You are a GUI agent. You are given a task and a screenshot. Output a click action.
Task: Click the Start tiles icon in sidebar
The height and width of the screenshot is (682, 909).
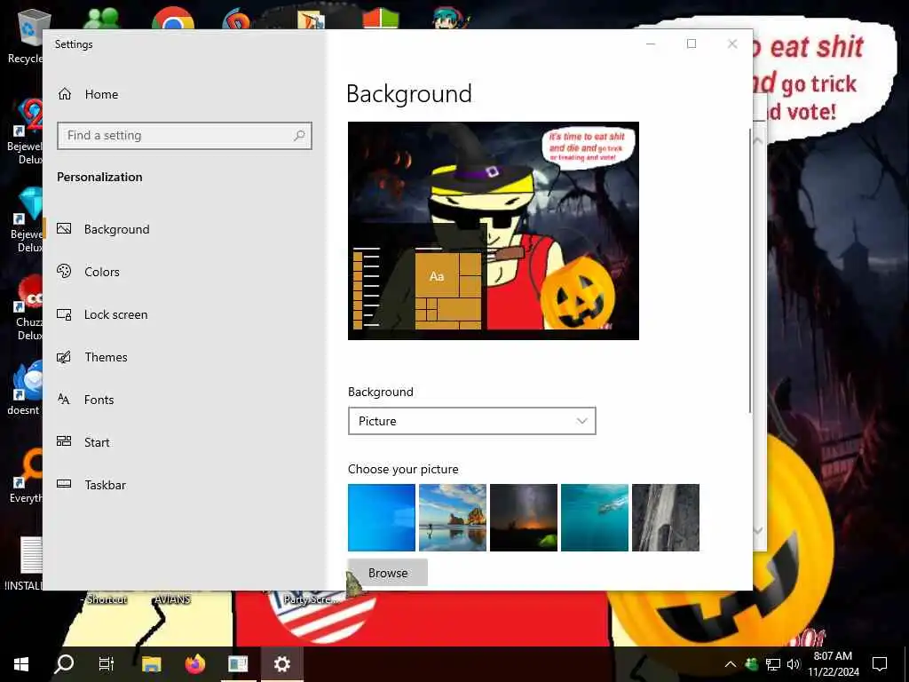64,441
